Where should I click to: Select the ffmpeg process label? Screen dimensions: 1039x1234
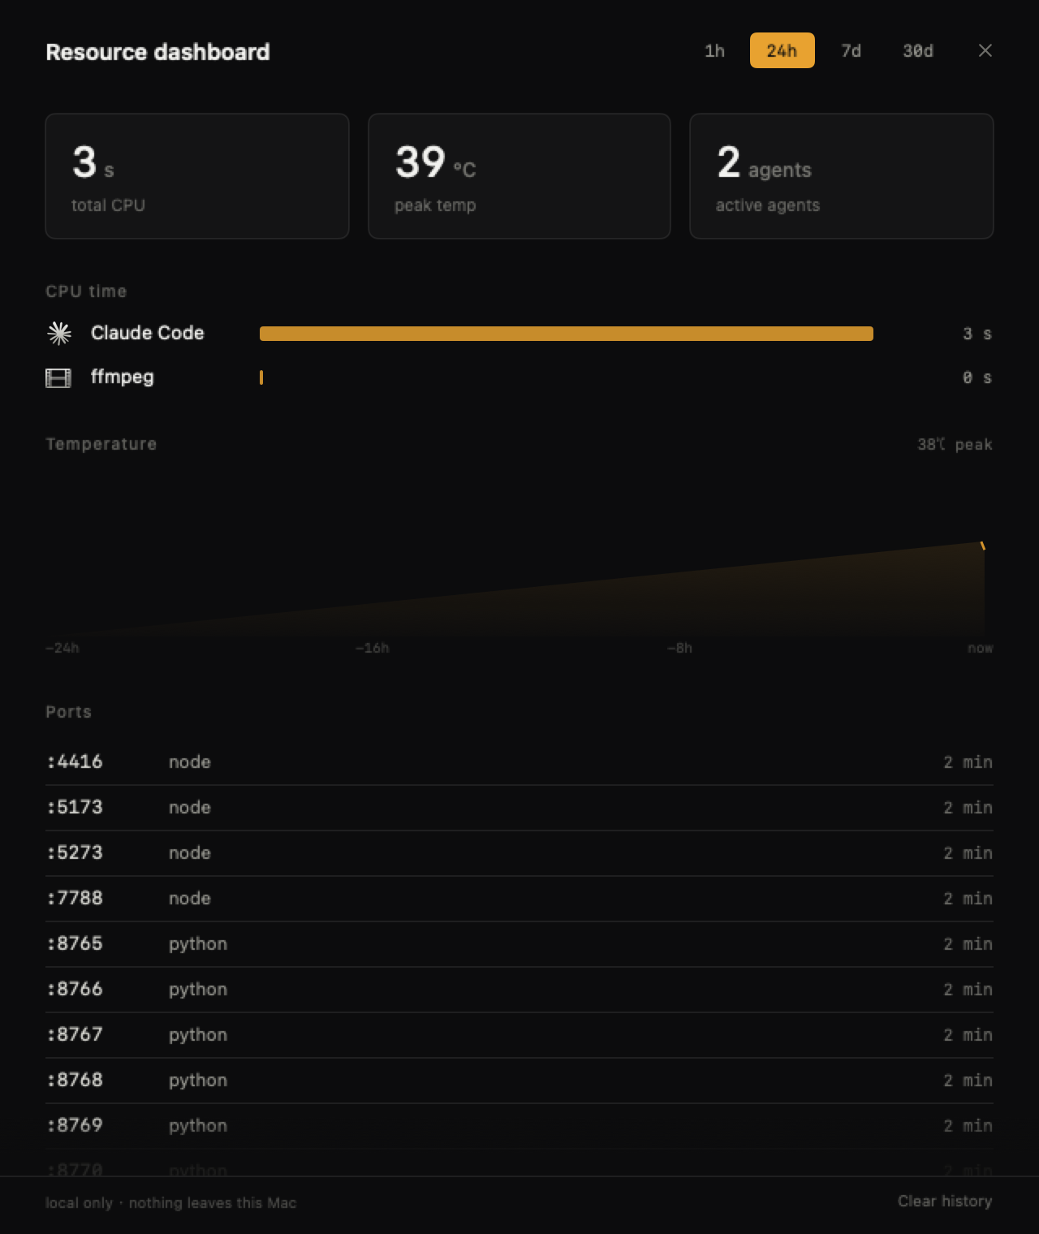pos(122,378)
